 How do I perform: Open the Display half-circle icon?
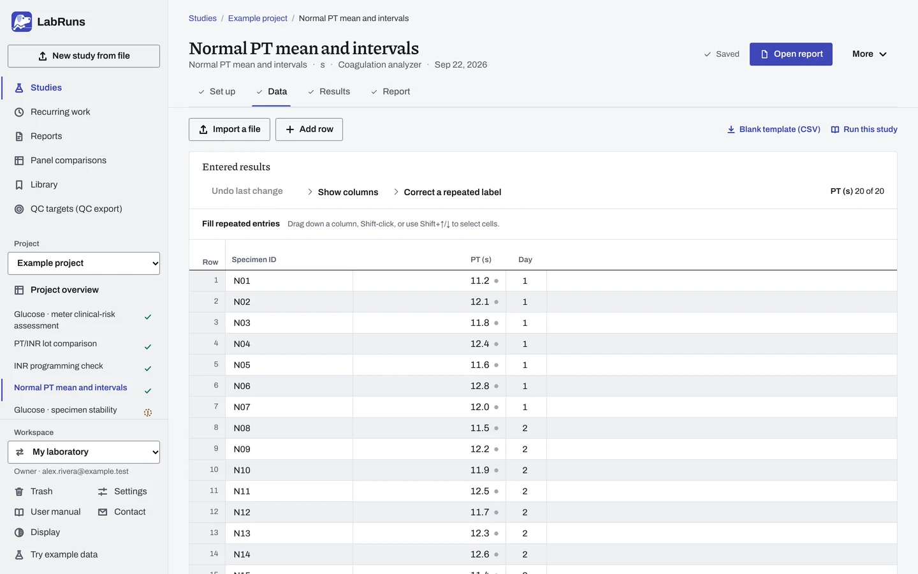click(x=19, y=533)
